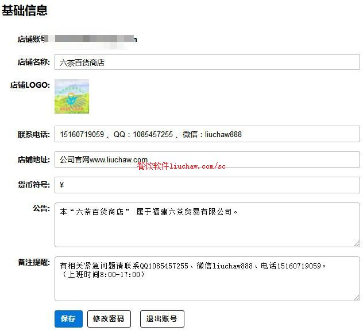Click into the 联系电话 contact phone field
363x331 pixels.
(207, 134)
